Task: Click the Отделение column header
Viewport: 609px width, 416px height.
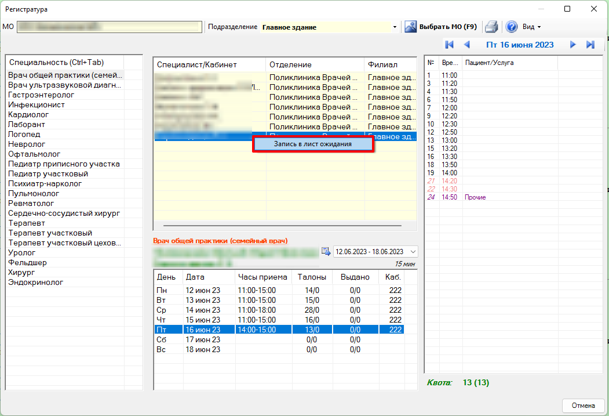Action: (x=315, y=64)
